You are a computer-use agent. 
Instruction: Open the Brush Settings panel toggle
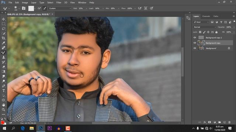[x=24, y=8]
